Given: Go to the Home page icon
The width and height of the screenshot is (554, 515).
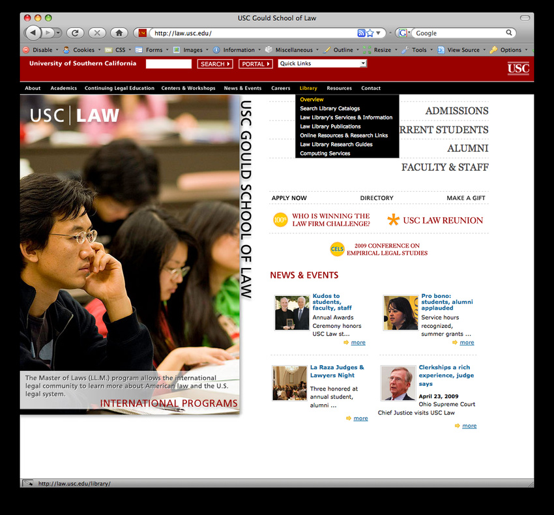Looking at the screenshot, I should 119,33.
